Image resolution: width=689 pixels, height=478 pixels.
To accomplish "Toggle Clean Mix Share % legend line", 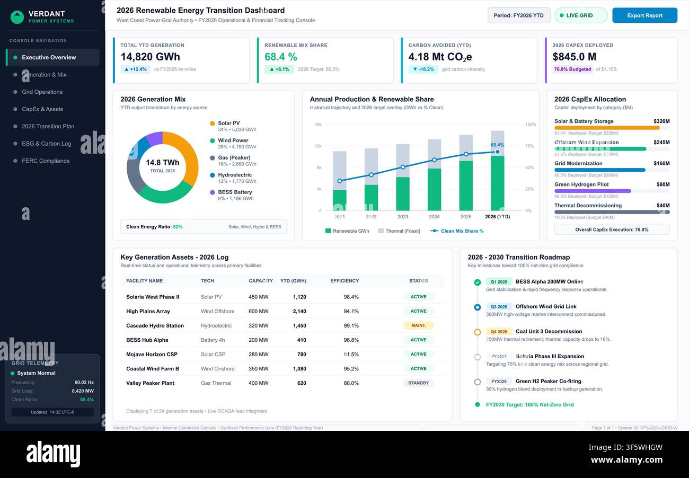I will [x=457, y=231].
